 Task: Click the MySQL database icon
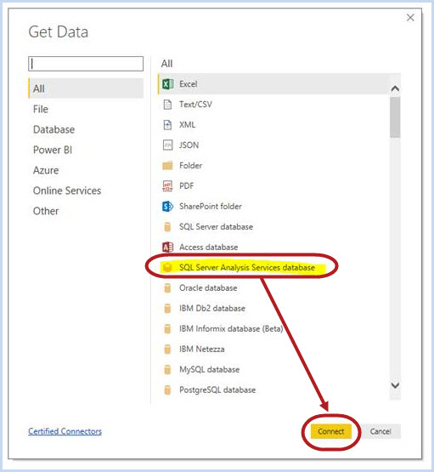coord(167,369)
